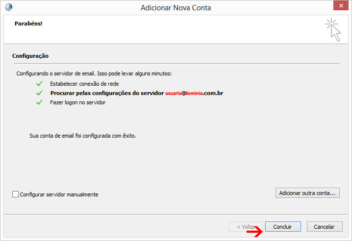Screen dimensions: 352x241
Task: Click the usuario@dominio.com.br email address
Action: [194, 93]
